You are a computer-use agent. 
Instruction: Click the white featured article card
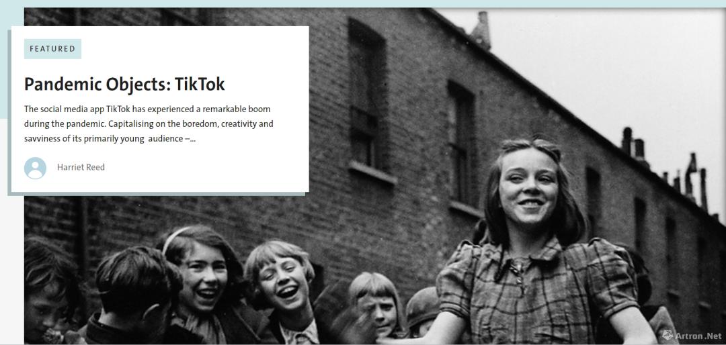(x=160, y=109)
